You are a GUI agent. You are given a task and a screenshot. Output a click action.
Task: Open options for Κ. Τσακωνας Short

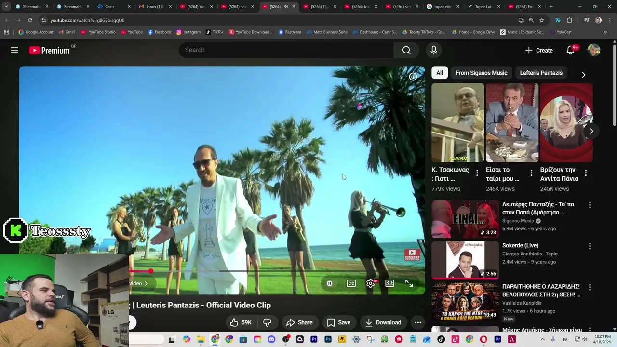coord(477,173)
